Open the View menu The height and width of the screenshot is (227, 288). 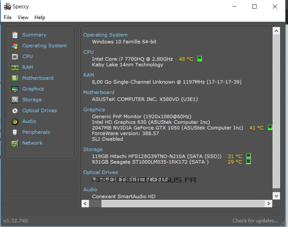tap(23, 17)
